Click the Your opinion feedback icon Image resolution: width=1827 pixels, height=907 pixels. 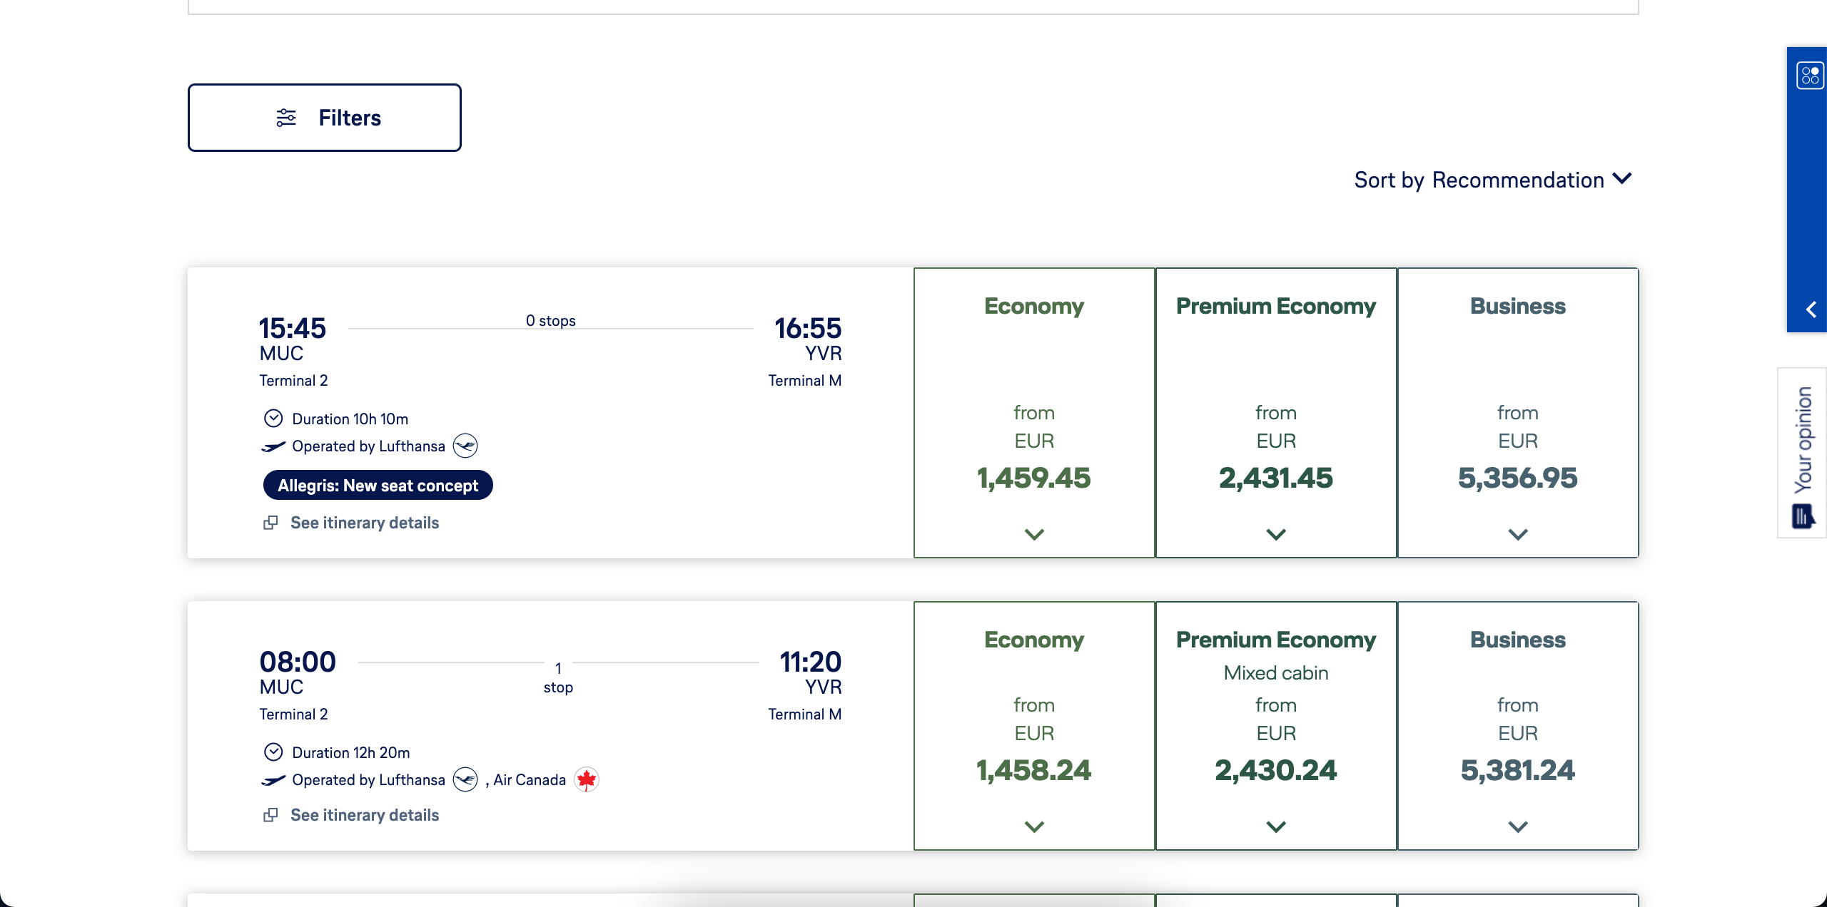[1803, 516]
